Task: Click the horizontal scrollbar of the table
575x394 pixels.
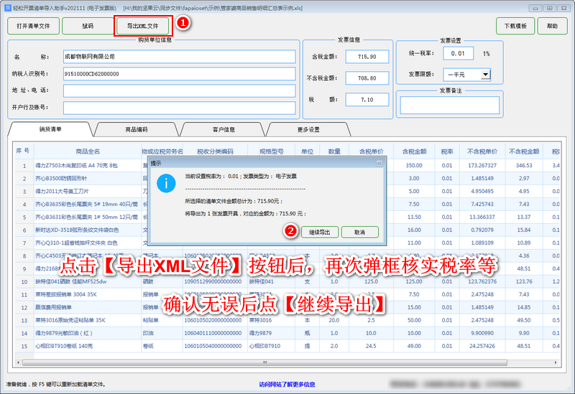Action: (x=264, y=362)
